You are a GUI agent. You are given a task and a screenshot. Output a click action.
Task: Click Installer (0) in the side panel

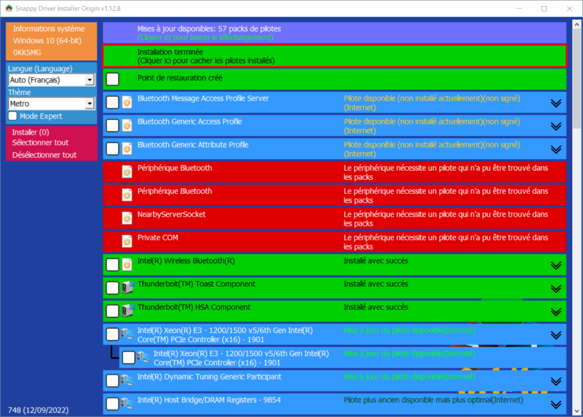(31, 133)
